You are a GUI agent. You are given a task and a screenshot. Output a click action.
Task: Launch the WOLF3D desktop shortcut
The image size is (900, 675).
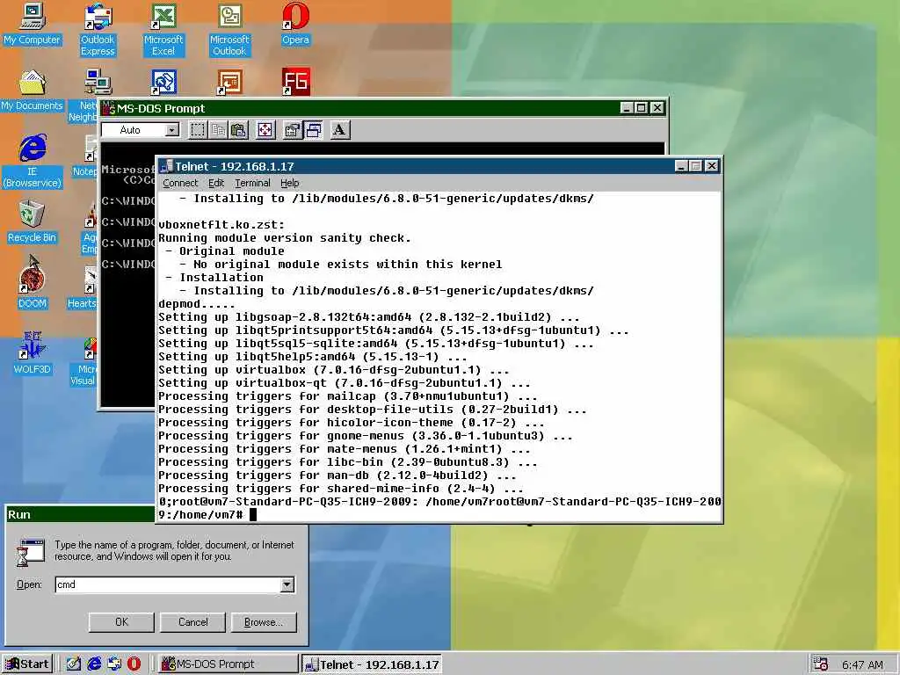pos(33,353)
